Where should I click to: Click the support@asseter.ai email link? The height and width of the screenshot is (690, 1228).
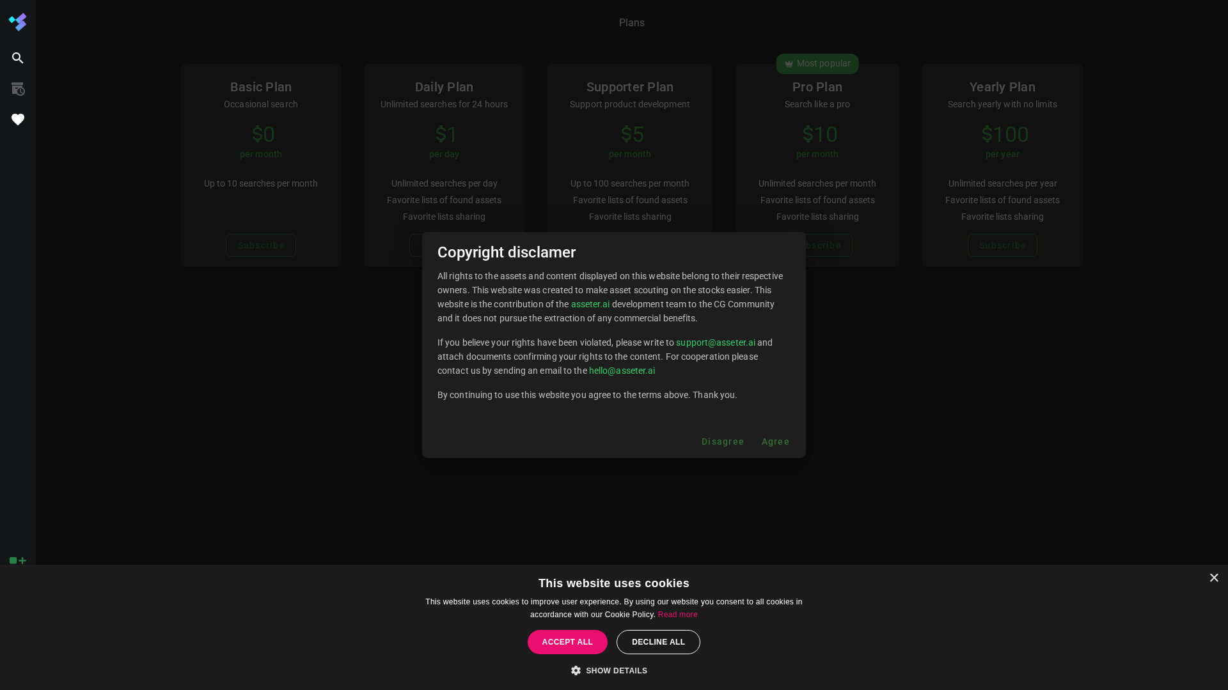click(x=715, y=342)
